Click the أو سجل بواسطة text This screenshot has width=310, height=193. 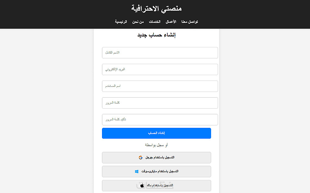pos(157,145)
